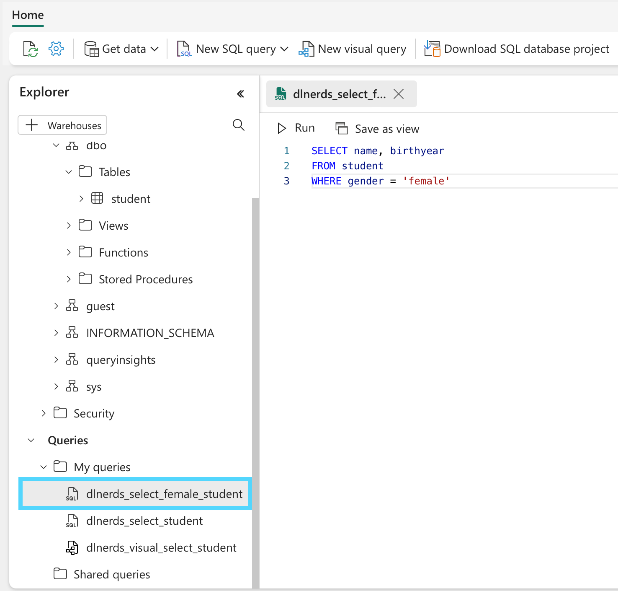Screen dimensions: 618x591
Task: Open the dlnerds_select_student query
Action: (144, 521)
